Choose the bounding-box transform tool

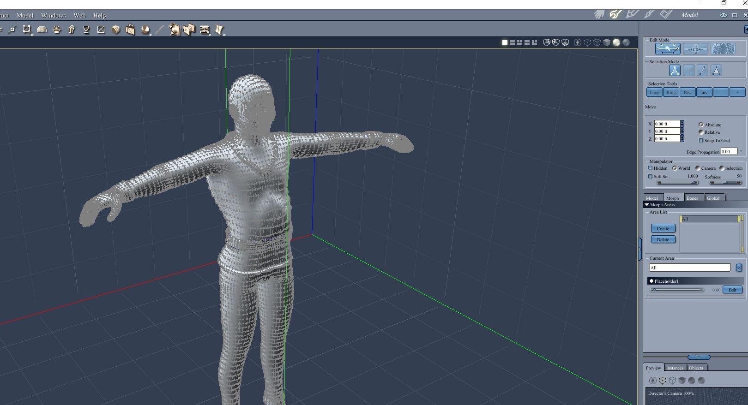tap(27, 30)
